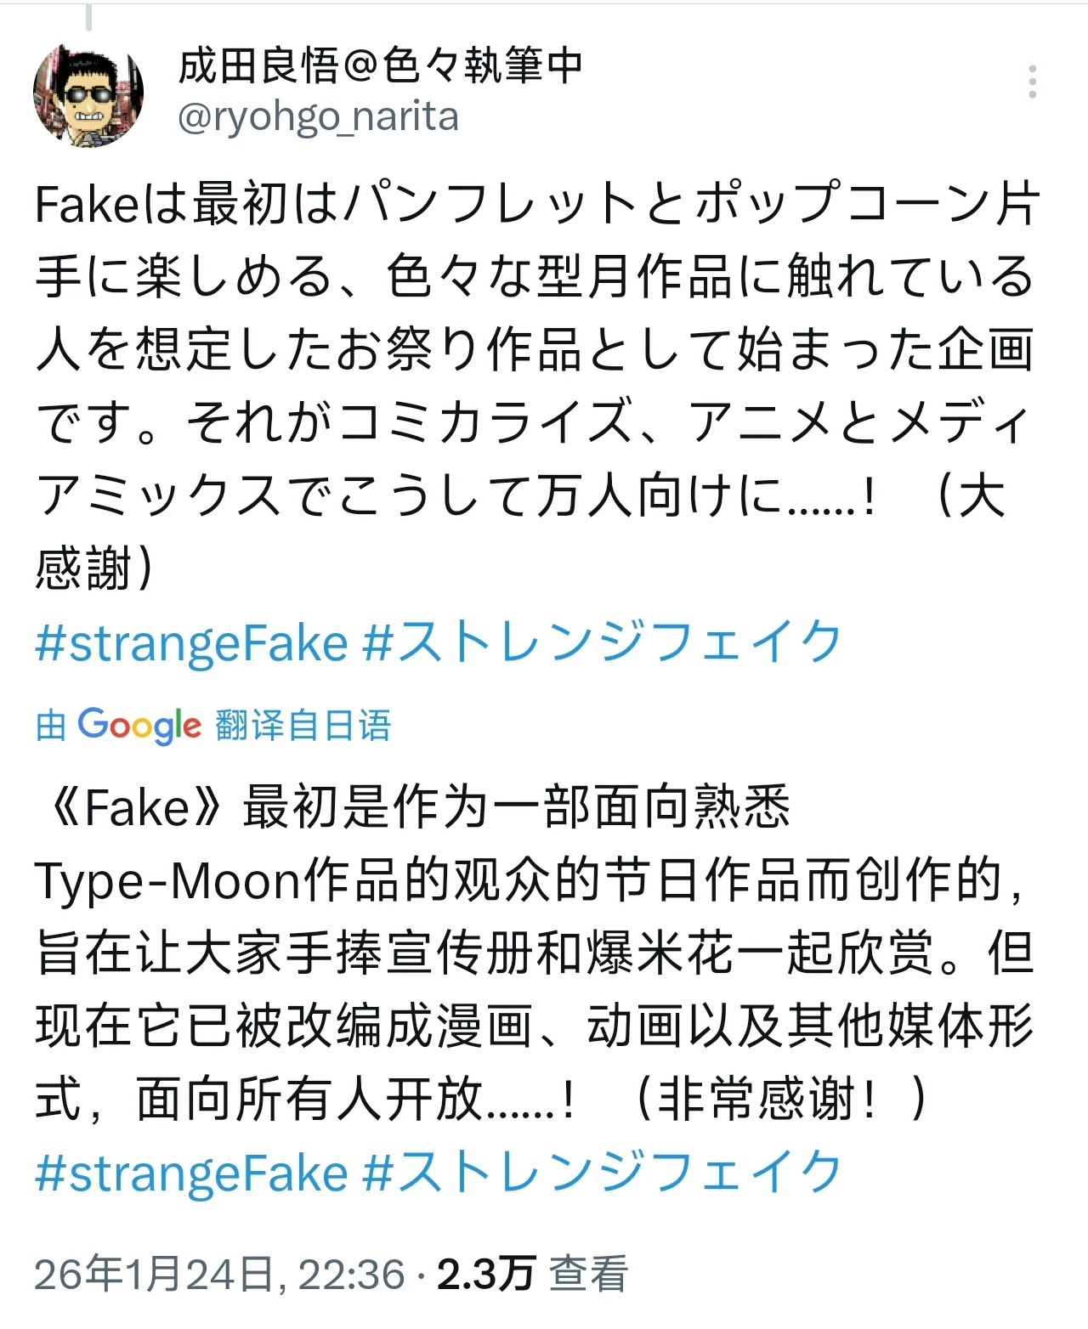Click the Japanese original tweet body text
Image resolution: width=1088 pixels, height=1329 pixels.
pos(535,350)
